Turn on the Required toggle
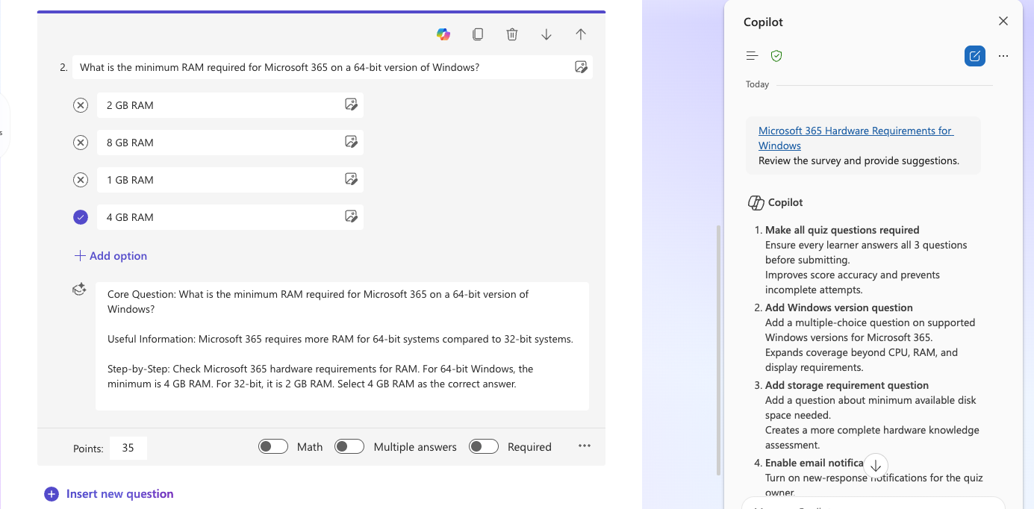The width and height of the screenshot is (1034, 509). pos(484,446)
